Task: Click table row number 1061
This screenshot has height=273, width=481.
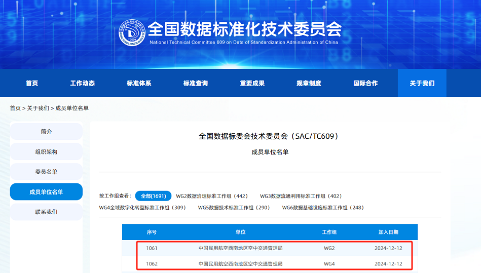Action: coord(274,248)
